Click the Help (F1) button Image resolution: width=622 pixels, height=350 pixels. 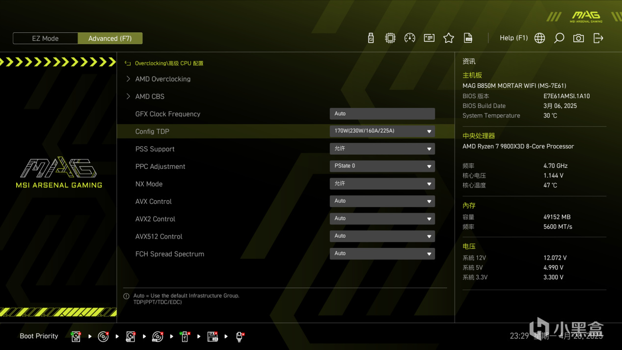514,38
